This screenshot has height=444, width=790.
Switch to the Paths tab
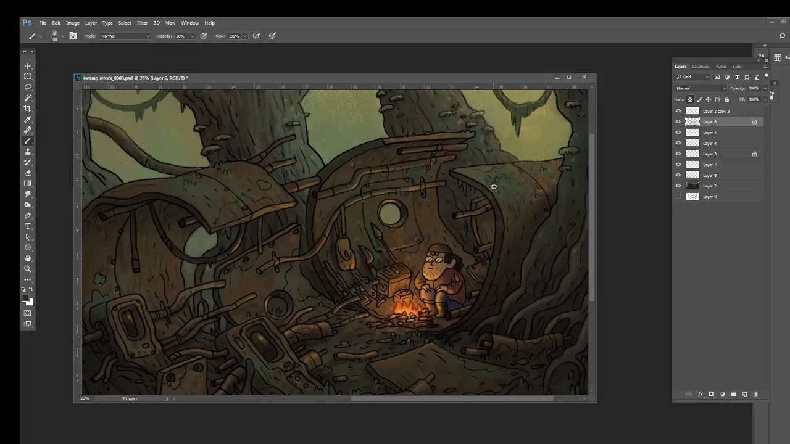click(721, 67)
